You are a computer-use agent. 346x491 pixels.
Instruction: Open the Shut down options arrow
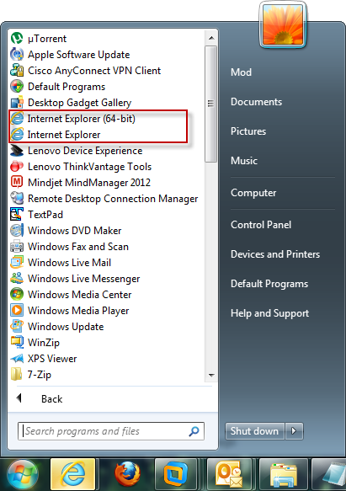tap(294, 431)
